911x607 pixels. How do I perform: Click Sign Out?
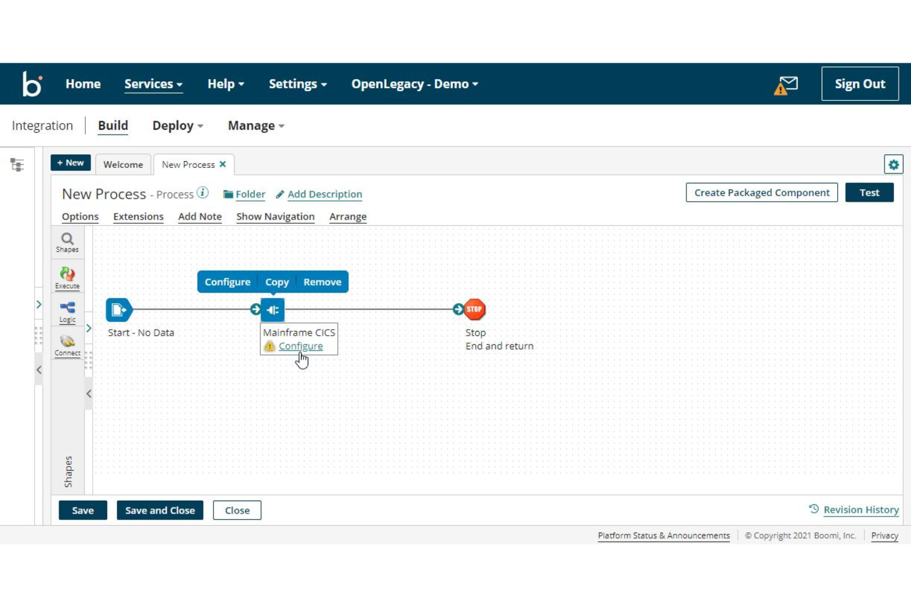click(860, 84)
